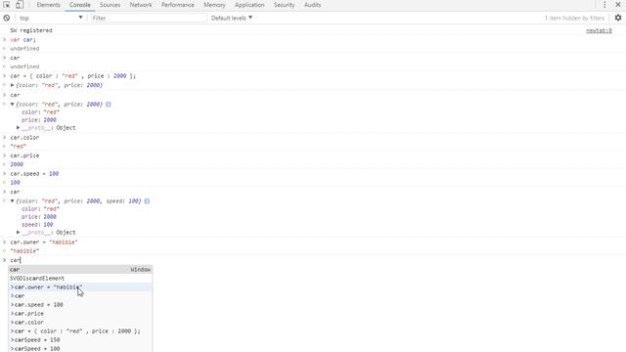Expand collapsed object {color: "red", price: 2000}
This screenshot has height=352, width=626.
12,85
